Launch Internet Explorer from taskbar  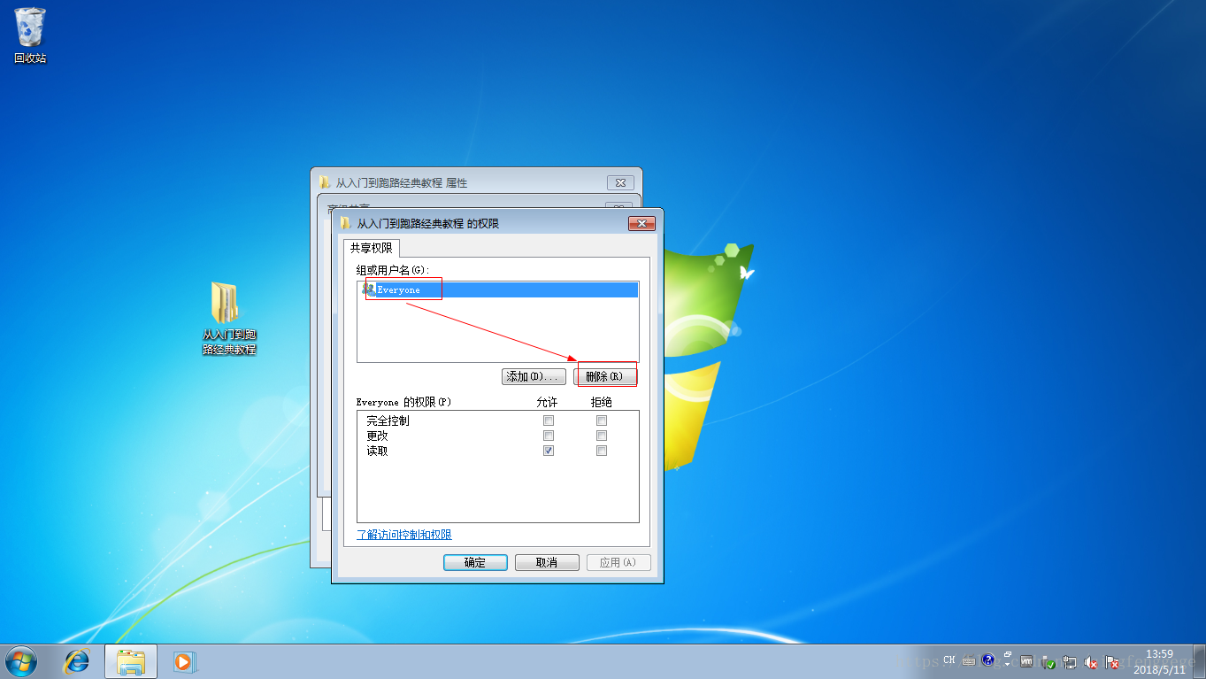pos(78,661)
